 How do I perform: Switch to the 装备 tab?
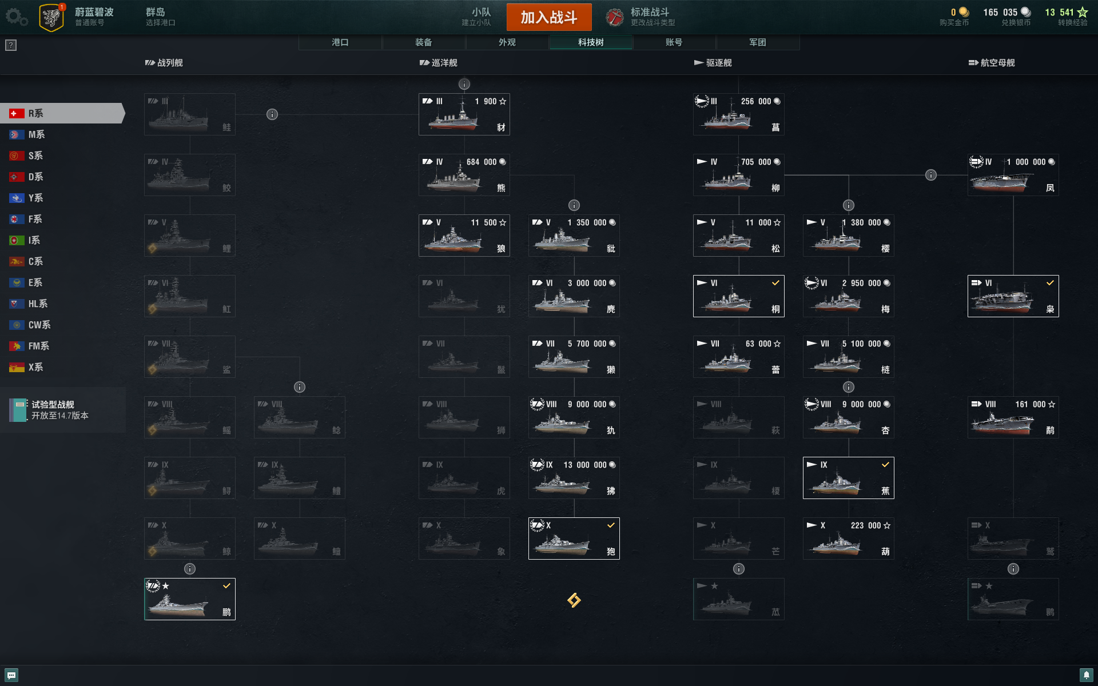click(424, 42)
